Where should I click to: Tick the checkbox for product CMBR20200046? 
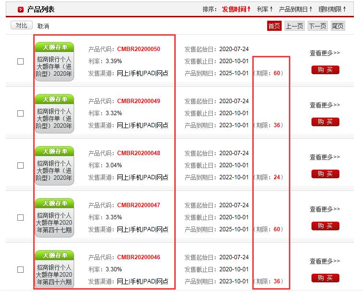(21, 269)
